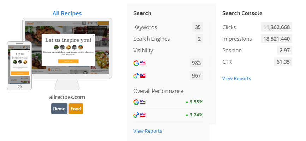Click the green up arrow beside 5.55%

point(187,102)
